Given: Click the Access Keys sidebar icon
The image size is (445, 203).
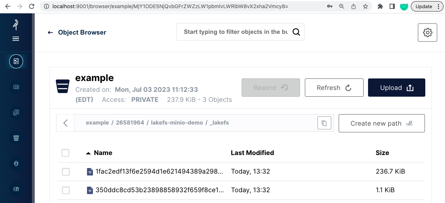Looking at the screenshot, I should click(16, 87).
